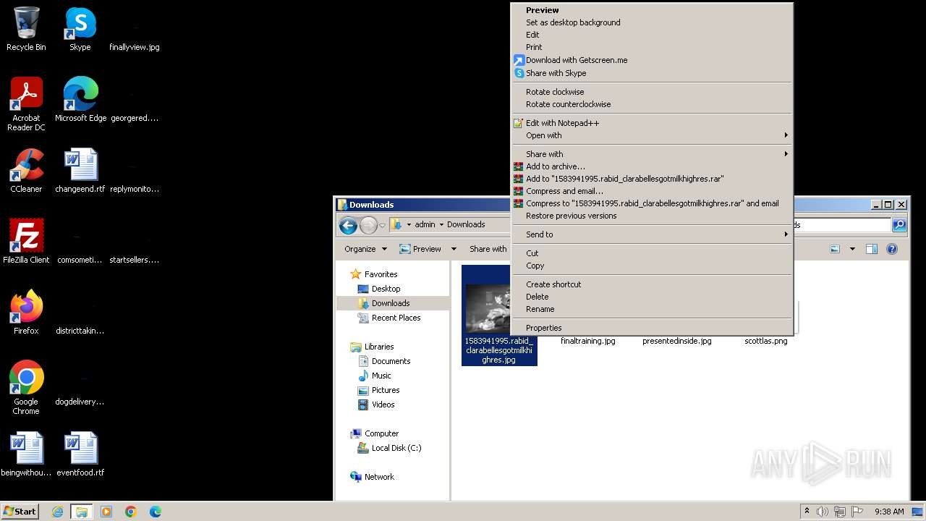The image size is (926, 521).
Task: Click Internet Explorer in the taskbar
Action: 57,512
